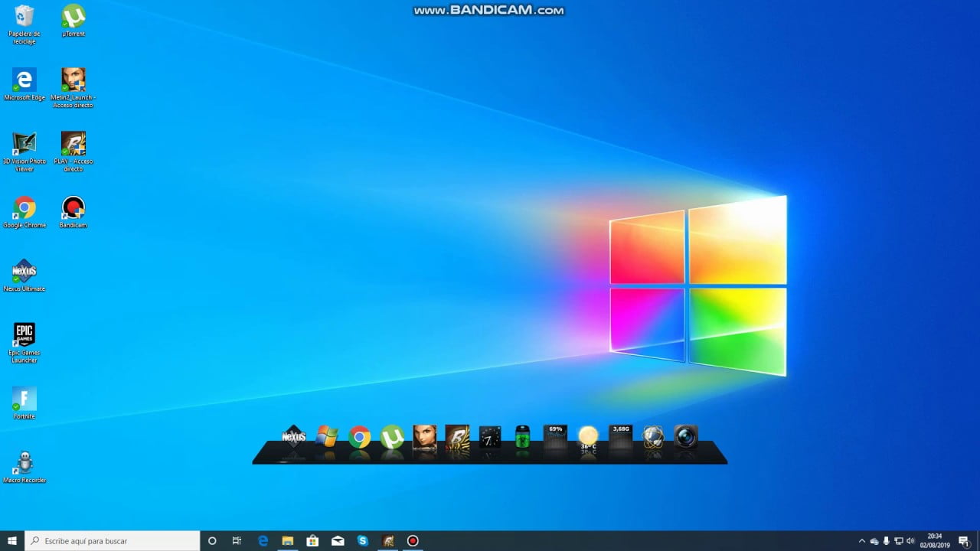
Task: Open Edge from the taskbar
Action: tap(263, 541)
